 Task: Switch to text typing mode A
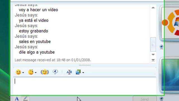(17, 99)
